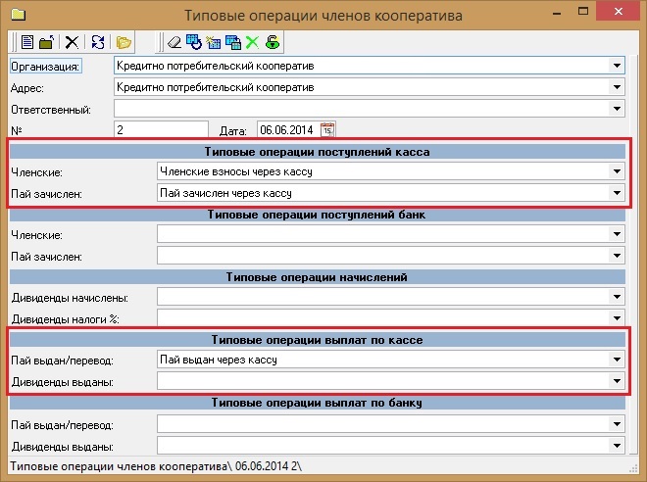Click the Пай выдан через кассу value
The image size is (647, 482).
click(219, 360)
